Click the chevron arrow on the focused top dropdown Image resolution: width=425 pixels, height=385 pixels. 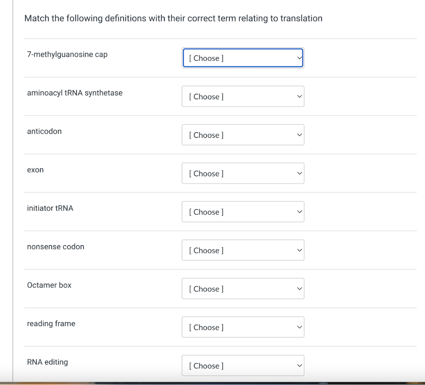click(299, 58)
